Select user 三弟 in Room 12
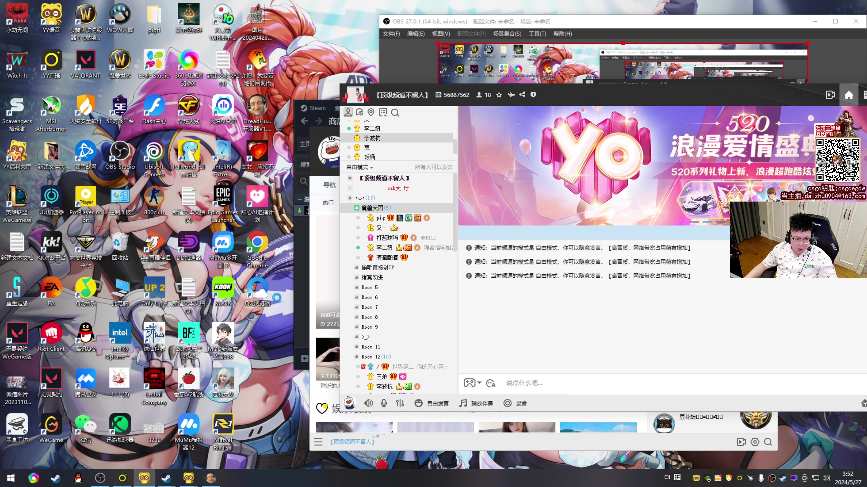The height and width of the screenshot is (487, 867). click(x=381, y=376)
